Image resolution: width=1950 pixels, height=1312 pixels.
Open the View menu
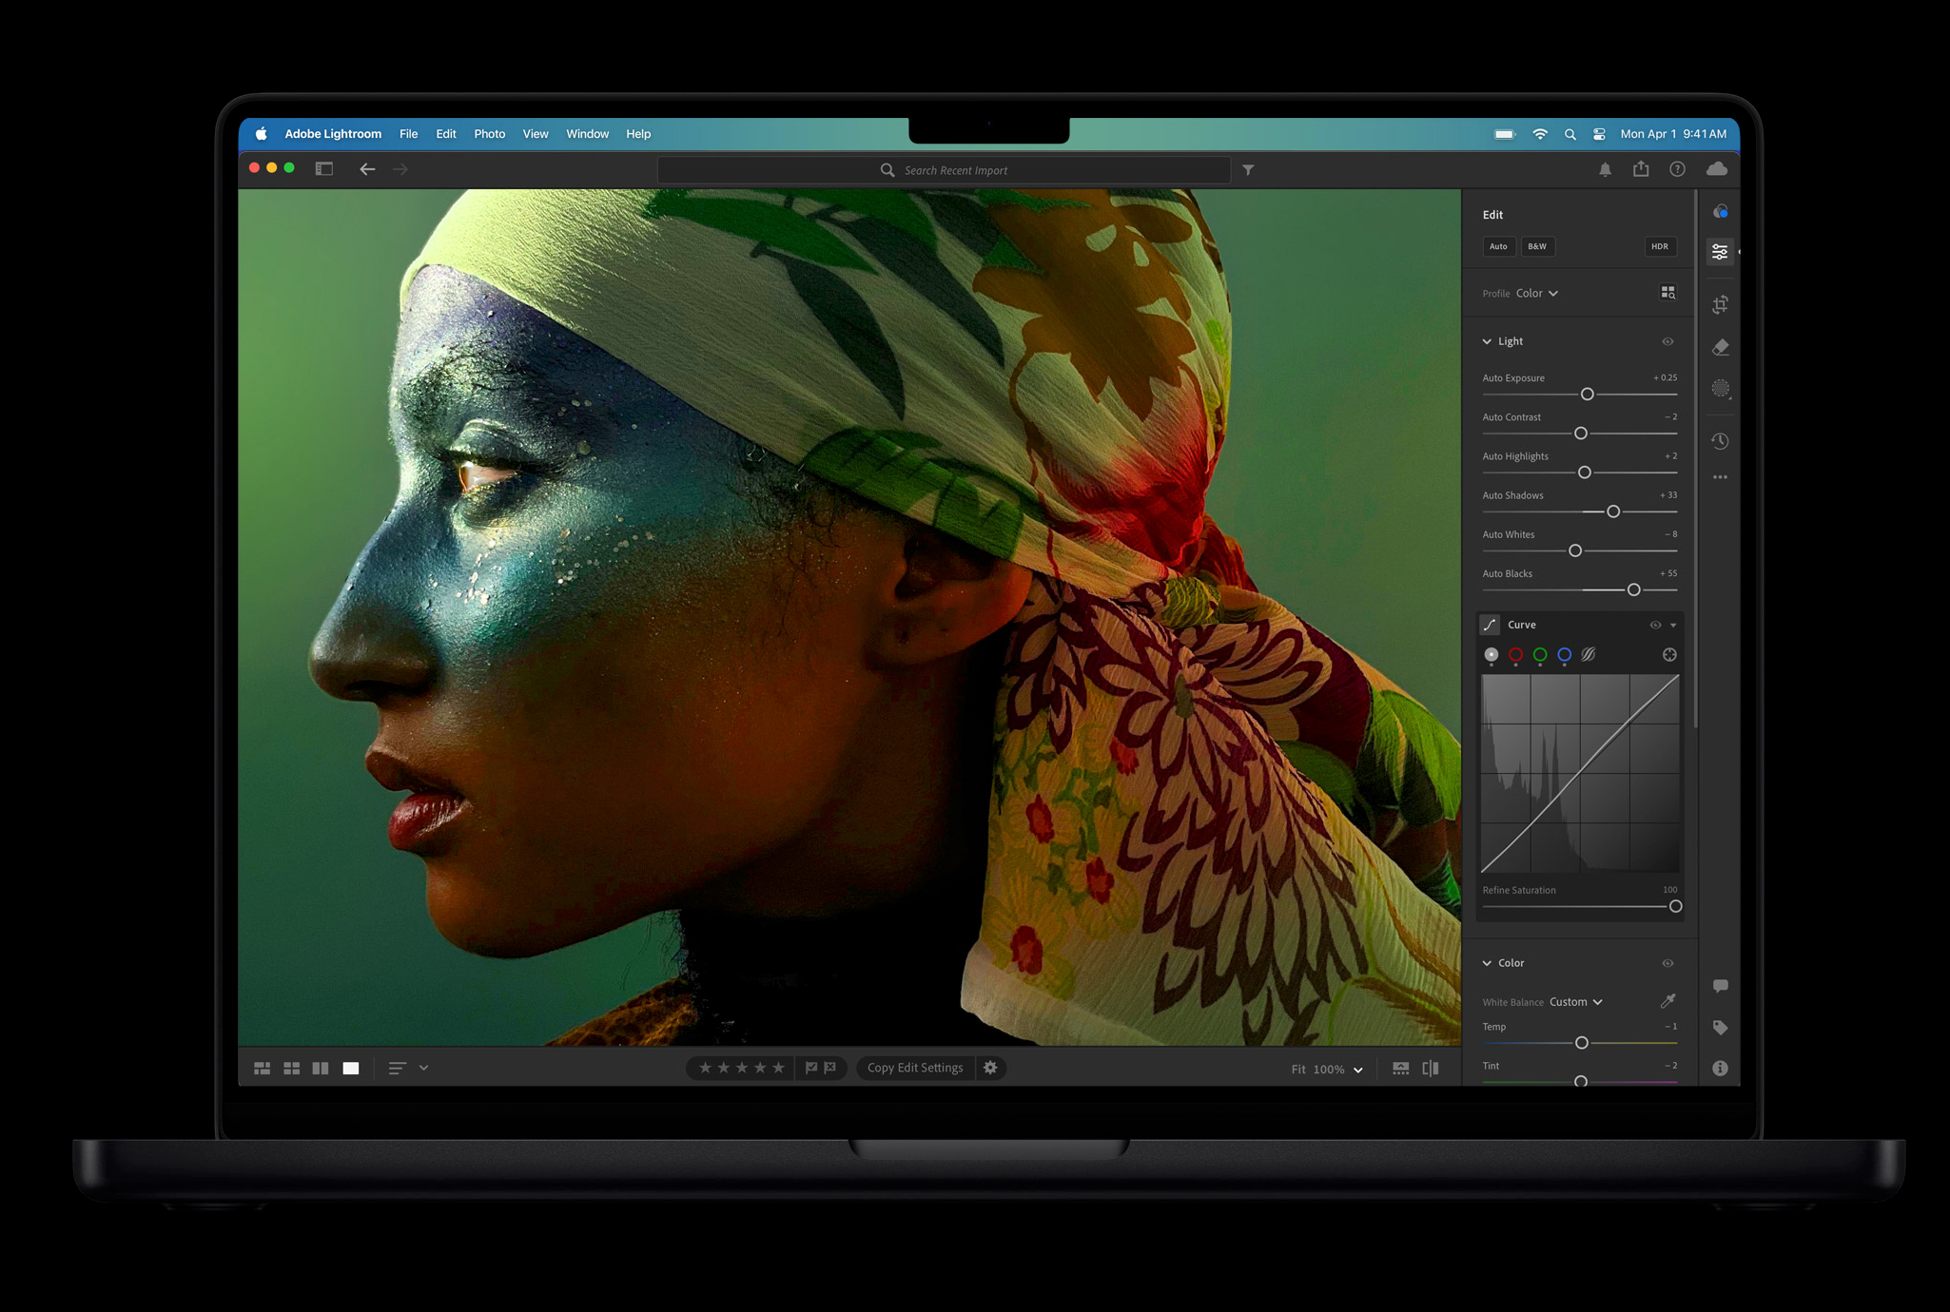(535, 134)
